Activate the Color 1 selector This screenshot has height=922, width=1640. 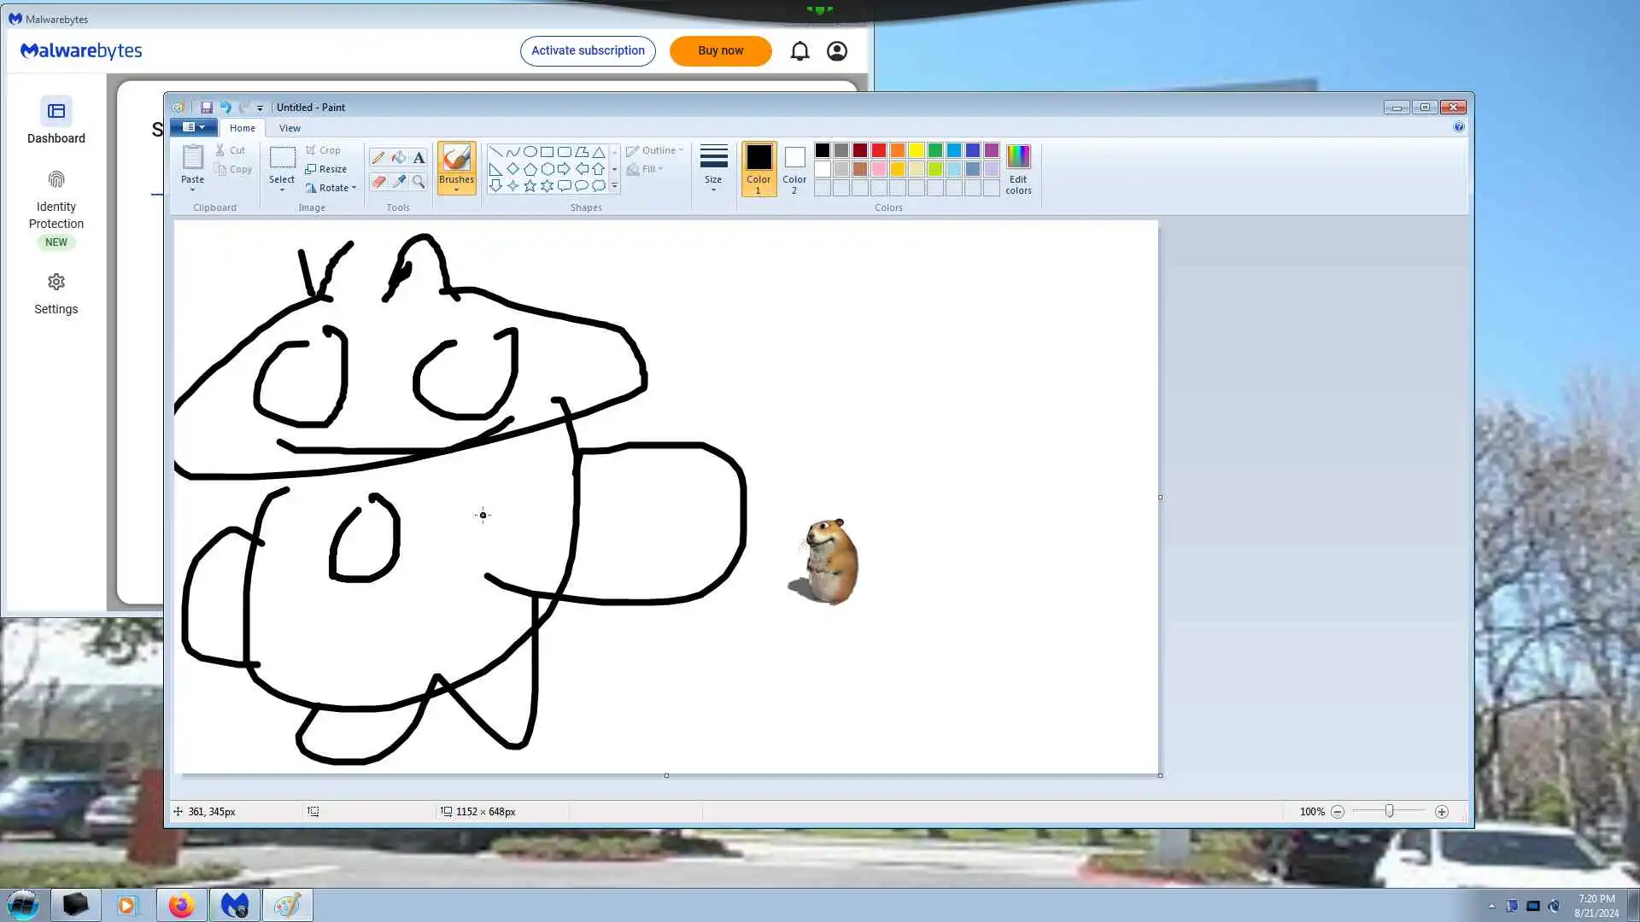[x=758, y=168]
